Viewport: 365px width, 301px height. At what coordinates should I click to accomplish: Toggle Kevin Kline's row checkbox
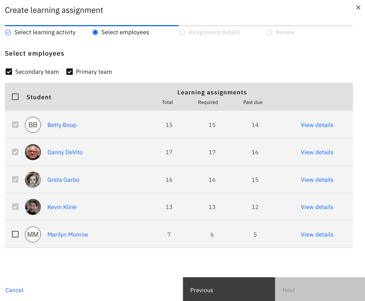[15, 207]
